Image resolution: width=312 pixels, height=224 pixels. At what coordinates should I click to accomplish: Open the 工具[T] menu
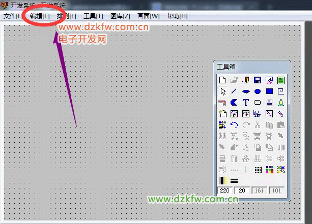tap(93, 16)
